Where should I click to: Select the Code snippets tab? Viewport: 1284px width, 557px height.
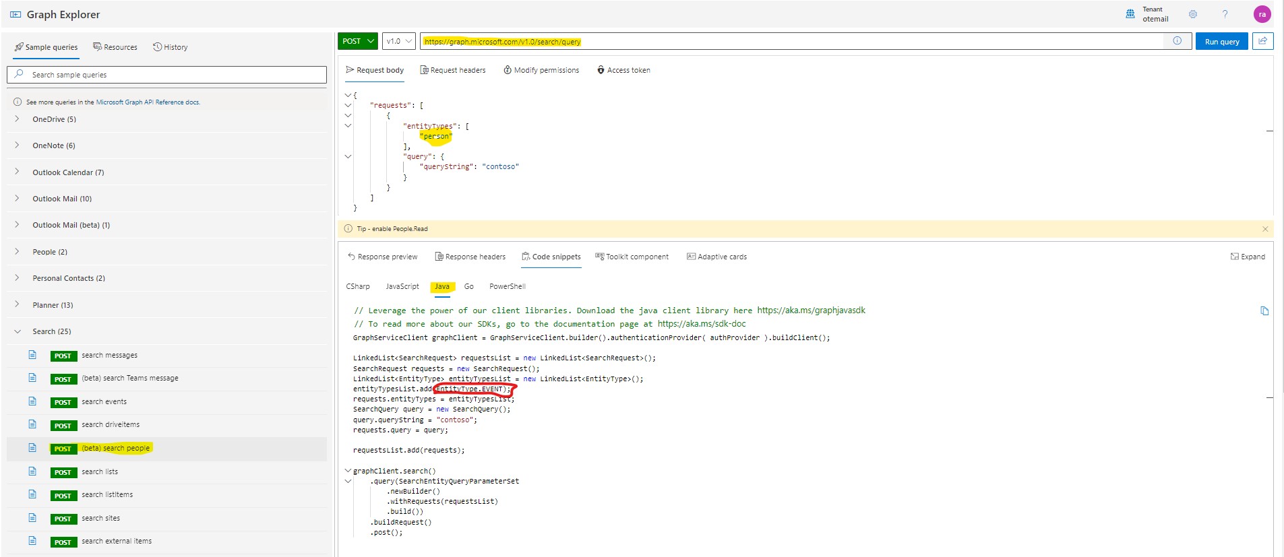tap(551, 257)
